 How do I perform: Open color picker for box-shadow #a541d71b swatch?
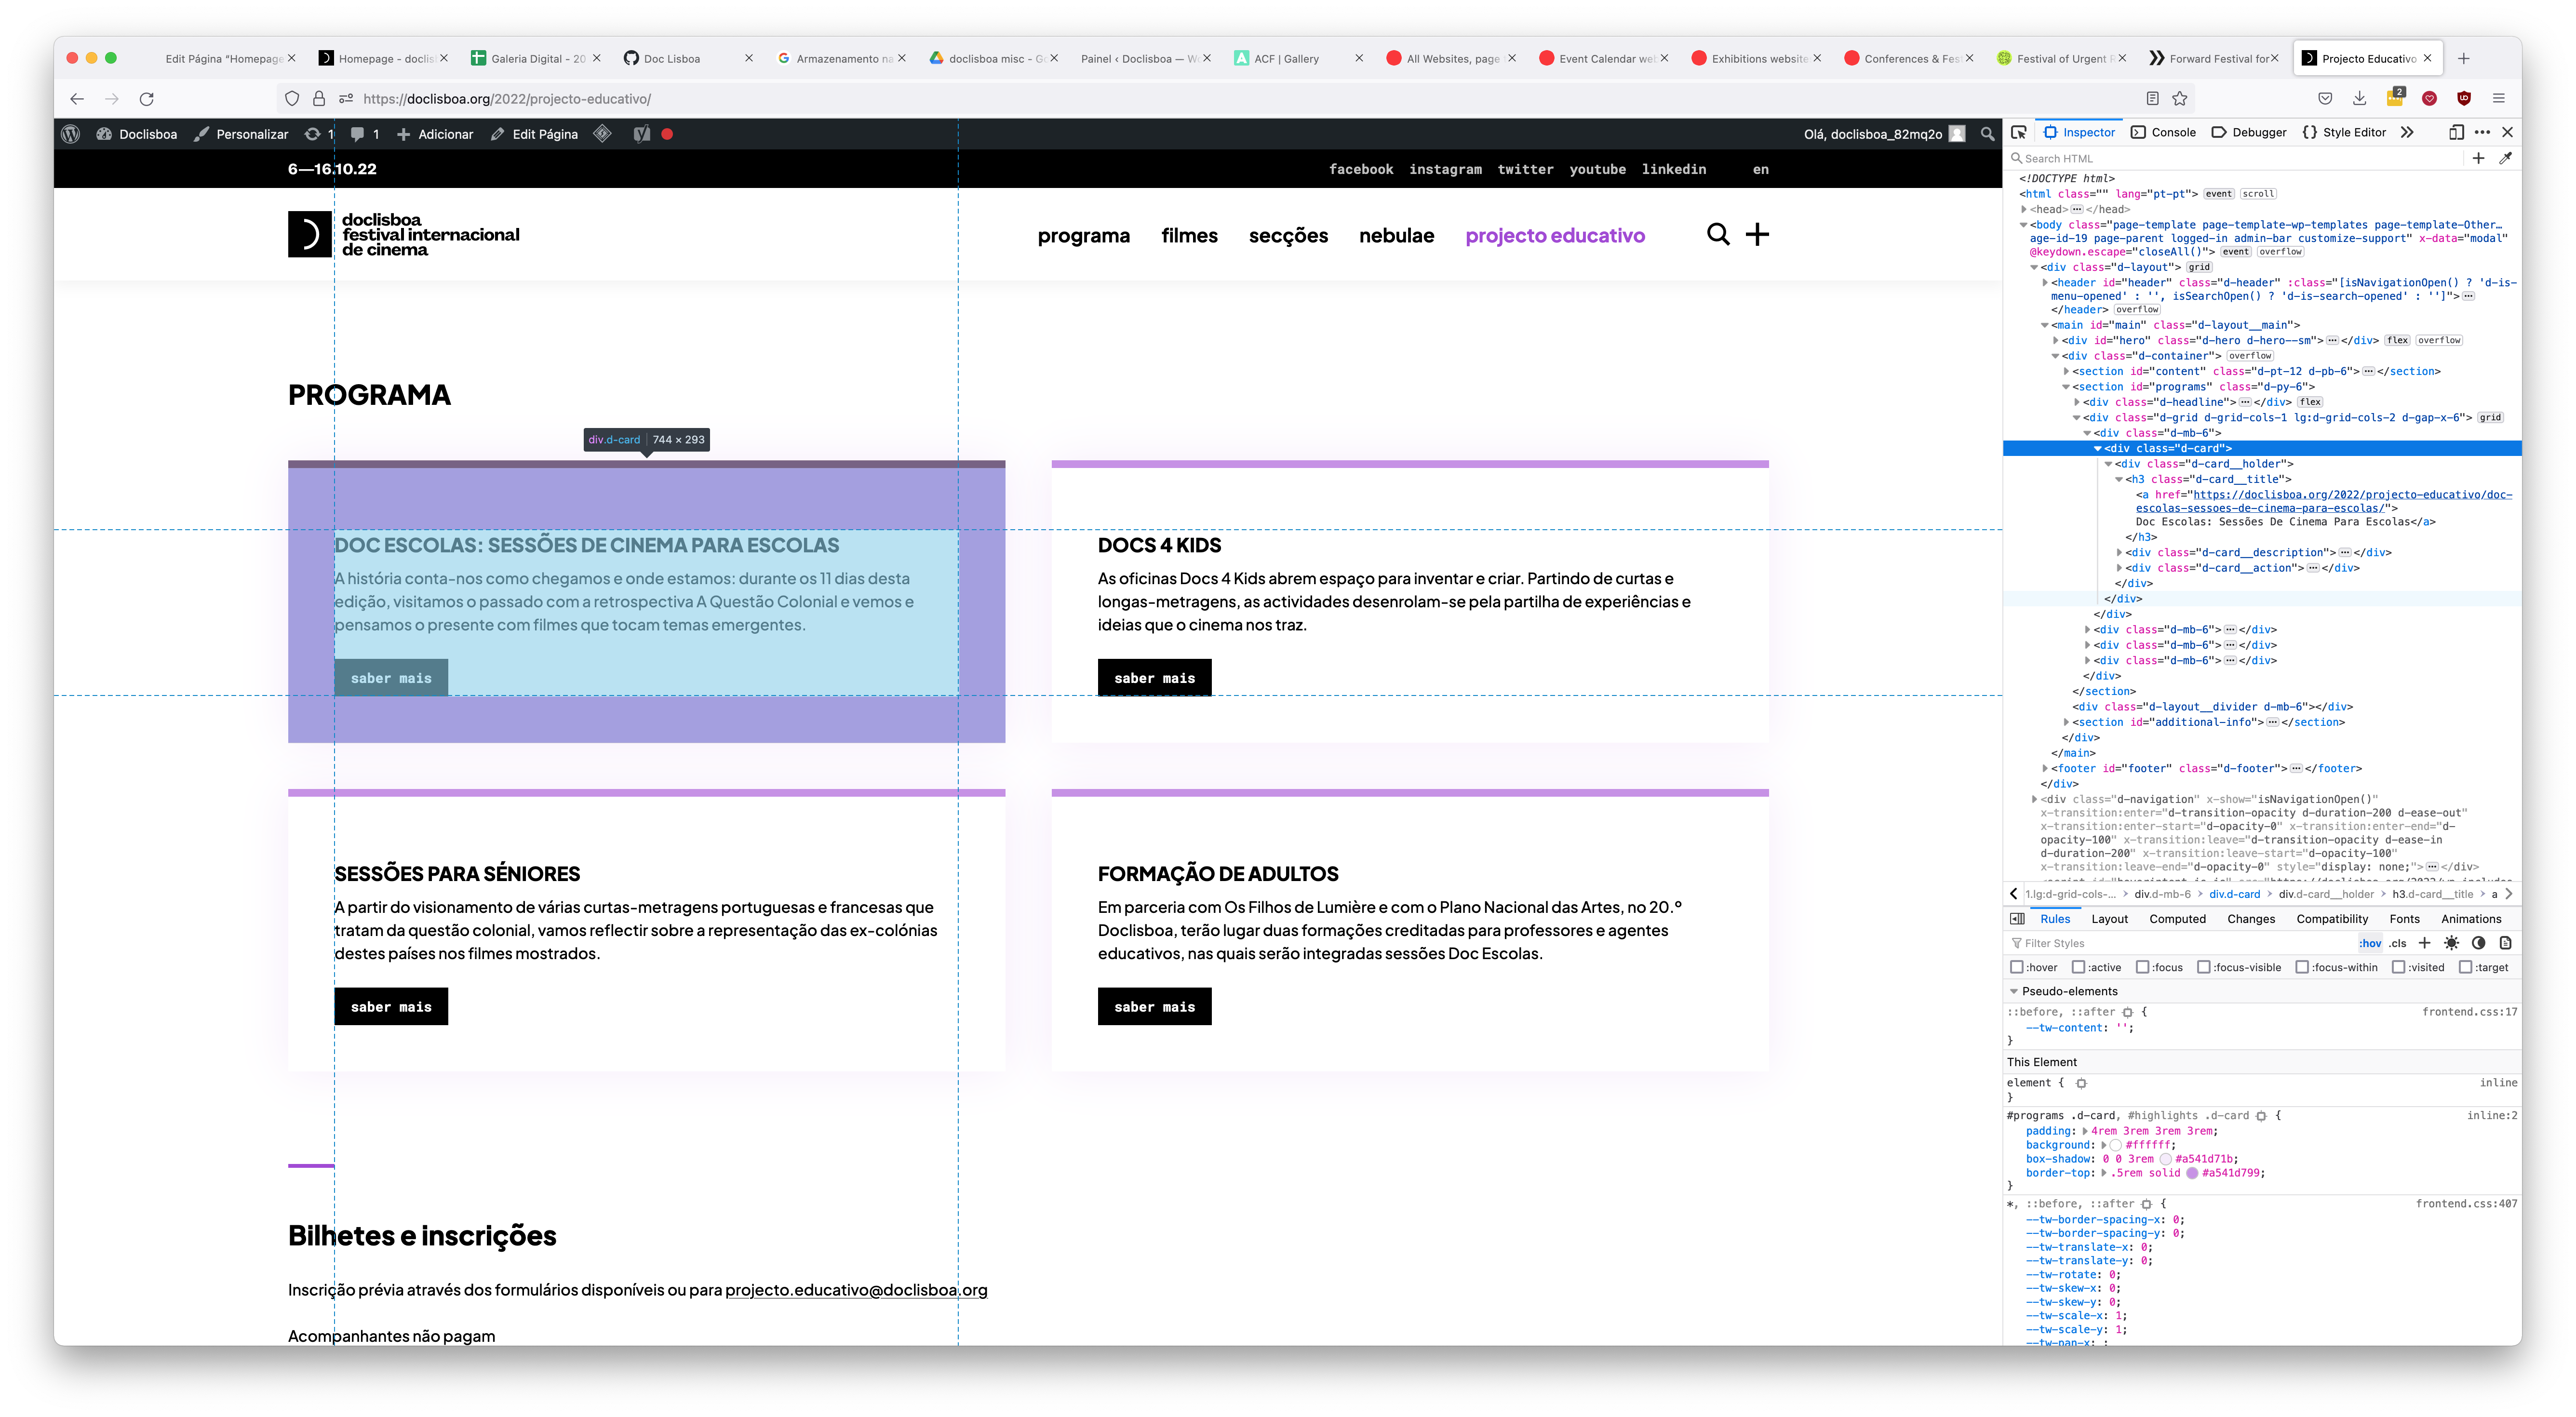(x=2166, y=1159)
